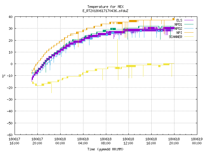Viewport: 203px width, 152px height.
Task: Click the x-axis label 180619 00:00
Action: click(x=197, y=141)
